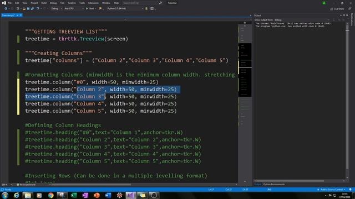
Task: Open the Output window position dropdown arrow
Action: pos(341,15)
